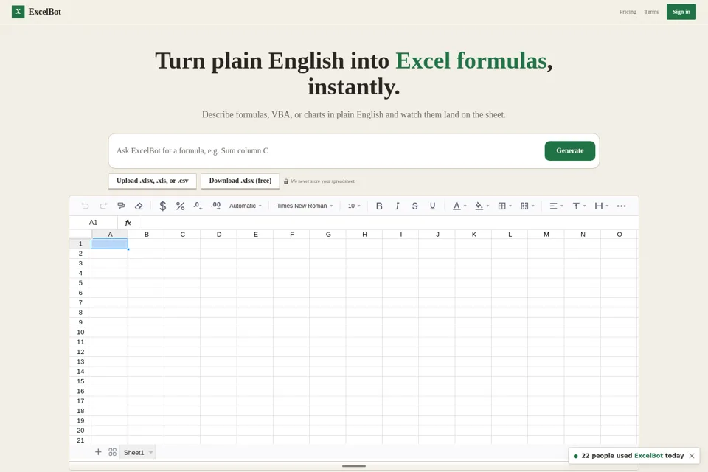This screenshot has height=472, width=708.
Task: Select column K header
Action: coord(473,235)
